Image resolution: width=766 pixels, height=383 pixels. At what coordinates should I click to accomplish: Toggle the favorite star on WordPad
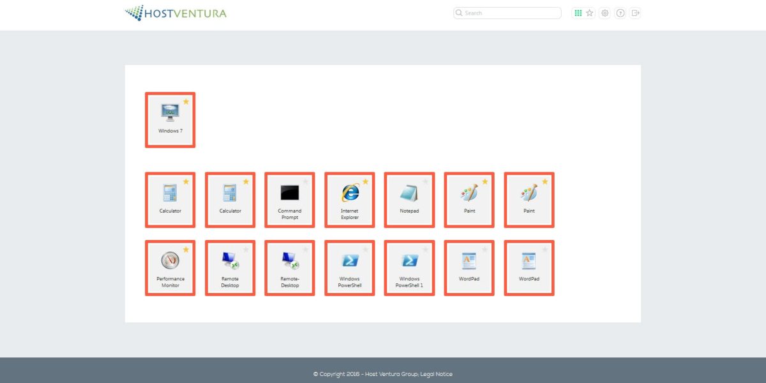point(485,249)
